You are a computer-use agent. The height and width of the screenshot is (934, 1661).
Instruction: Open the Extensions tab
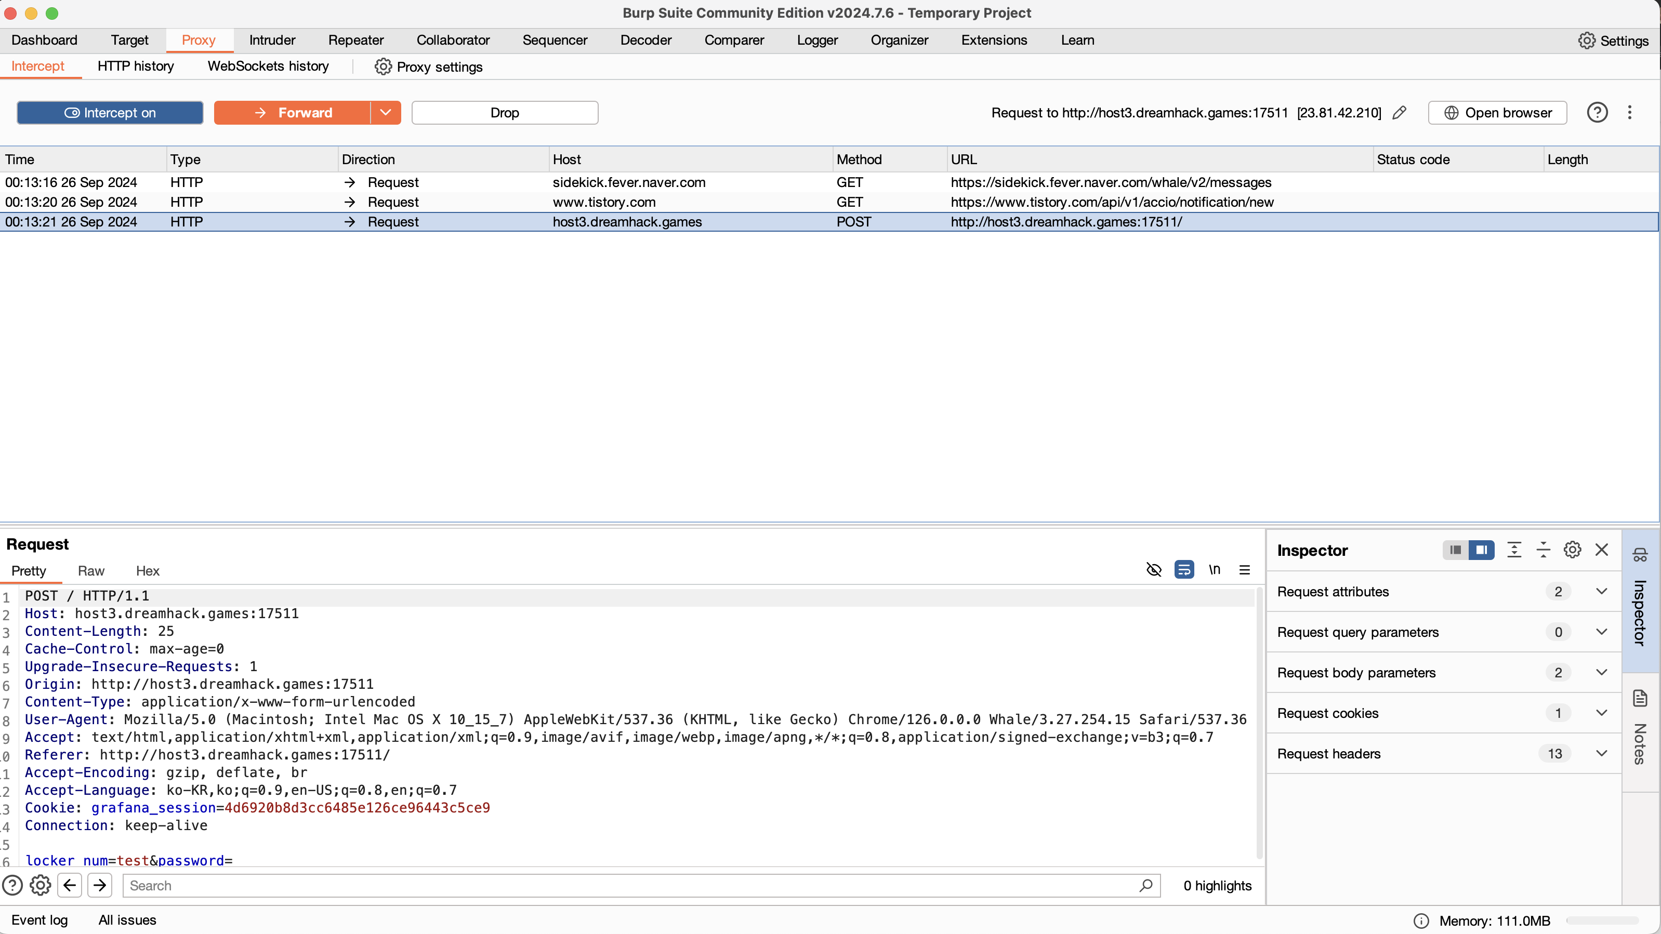pos(994,40)
